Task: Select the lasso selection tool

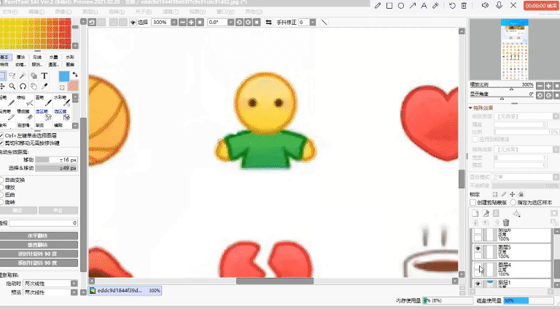Action: pos(12,76)
